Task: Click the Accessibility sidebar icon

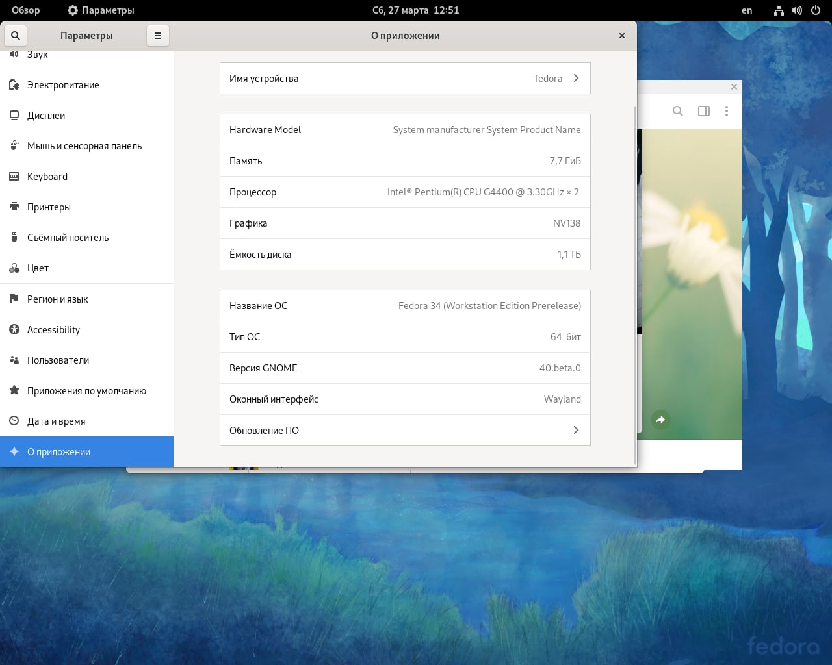Action: pos(14,329)
